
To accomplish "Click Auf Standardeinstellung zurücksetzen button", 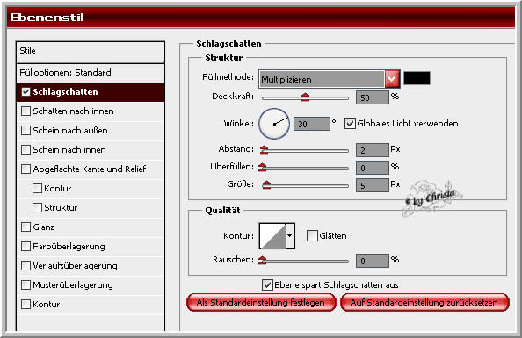I will coord(424,302).
